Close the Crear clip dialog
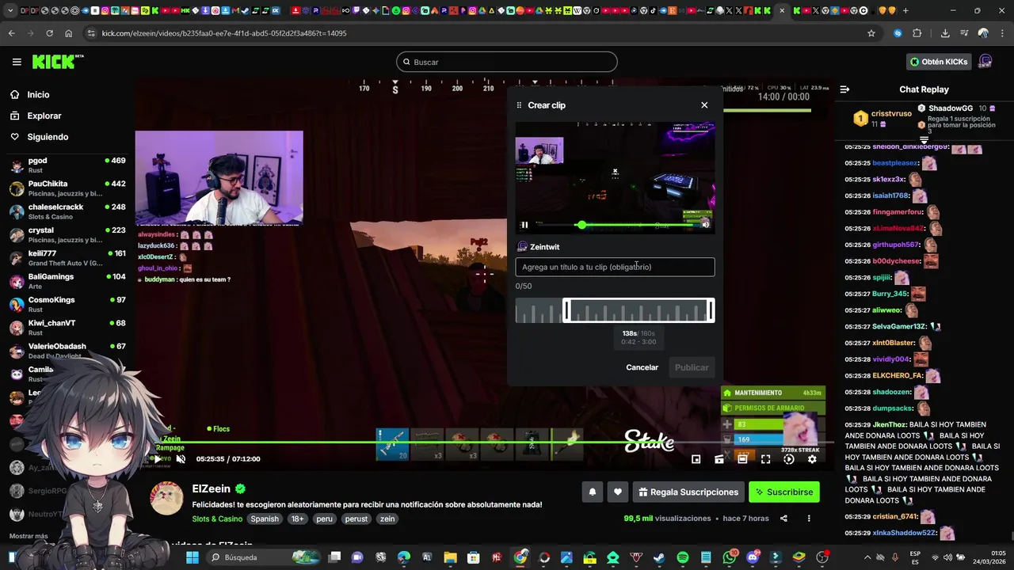Viewport: 1014px width, 570px height. [704, 105]
